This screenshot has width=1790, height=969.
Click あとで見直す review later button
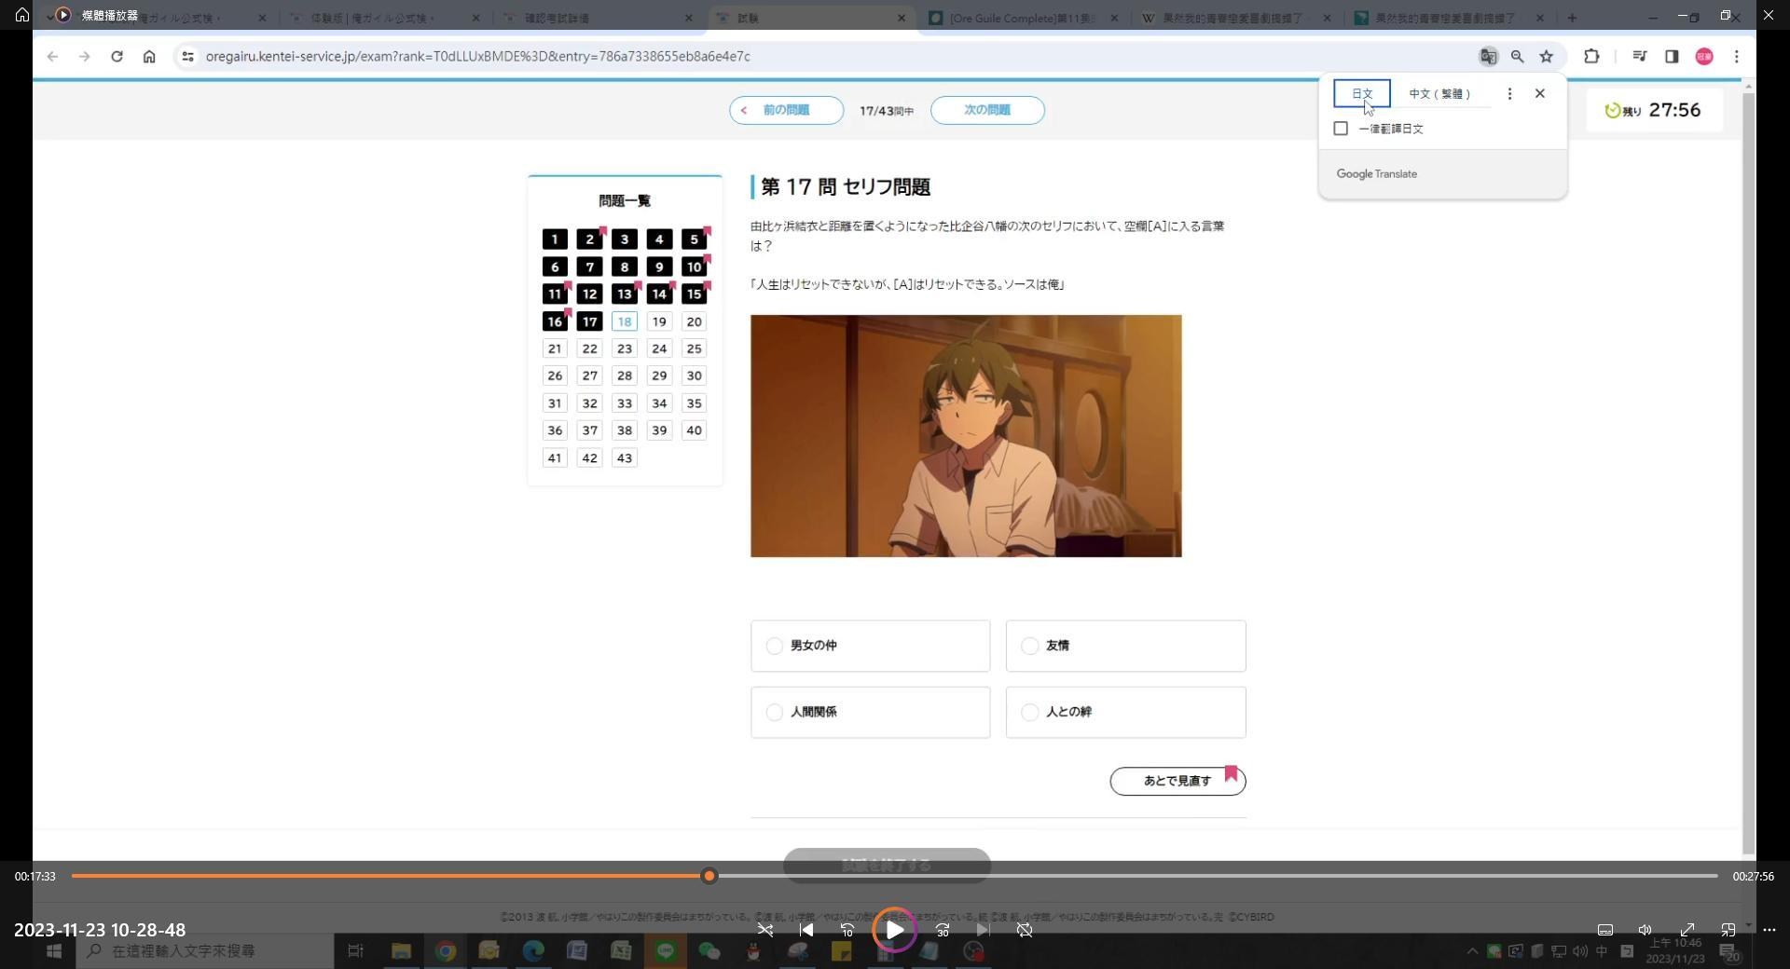tap(1177, 781)
